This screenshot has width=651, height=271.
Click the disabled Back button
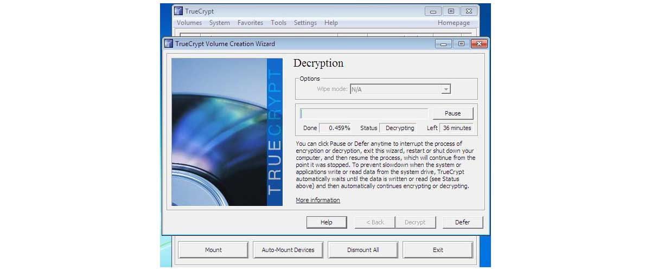tap(375, 222)
